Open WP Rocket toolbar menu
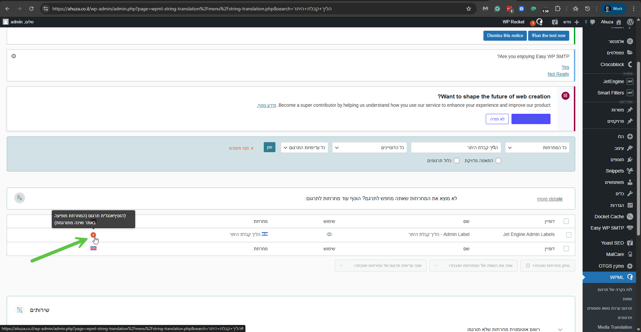Viewport: 641px width, 332px height. click(513, 22)
